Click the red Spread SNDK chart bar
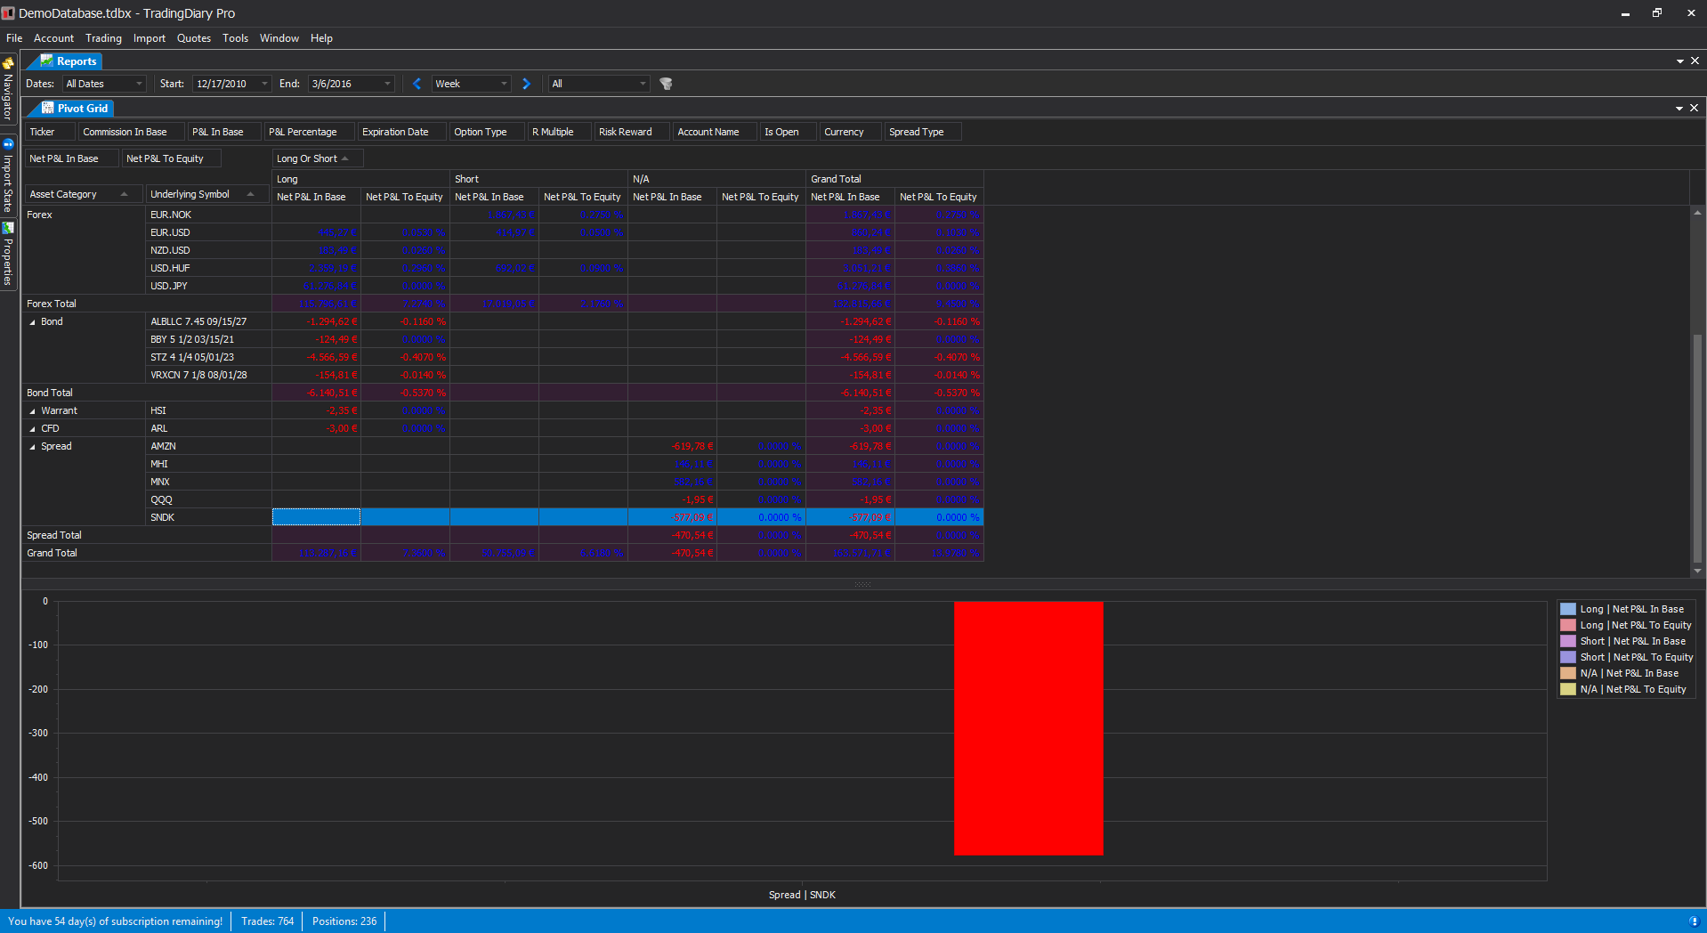Screen dimensions: 1707x933 tap(1028, 728)
